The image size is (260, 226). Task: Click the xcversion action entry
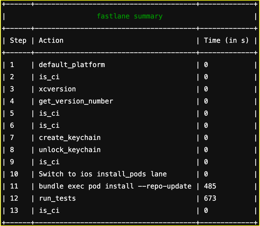57,89
